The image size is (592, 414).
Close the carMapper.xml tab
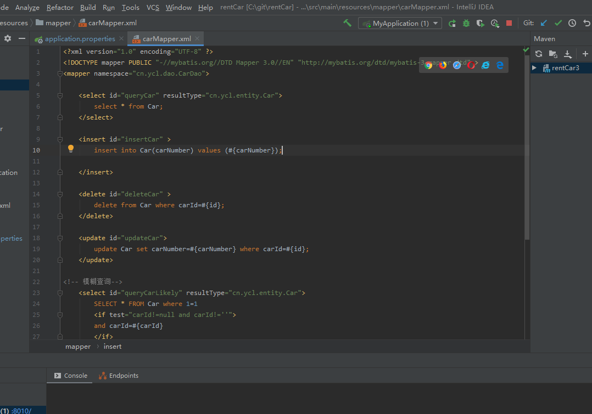tap(197, 38)
